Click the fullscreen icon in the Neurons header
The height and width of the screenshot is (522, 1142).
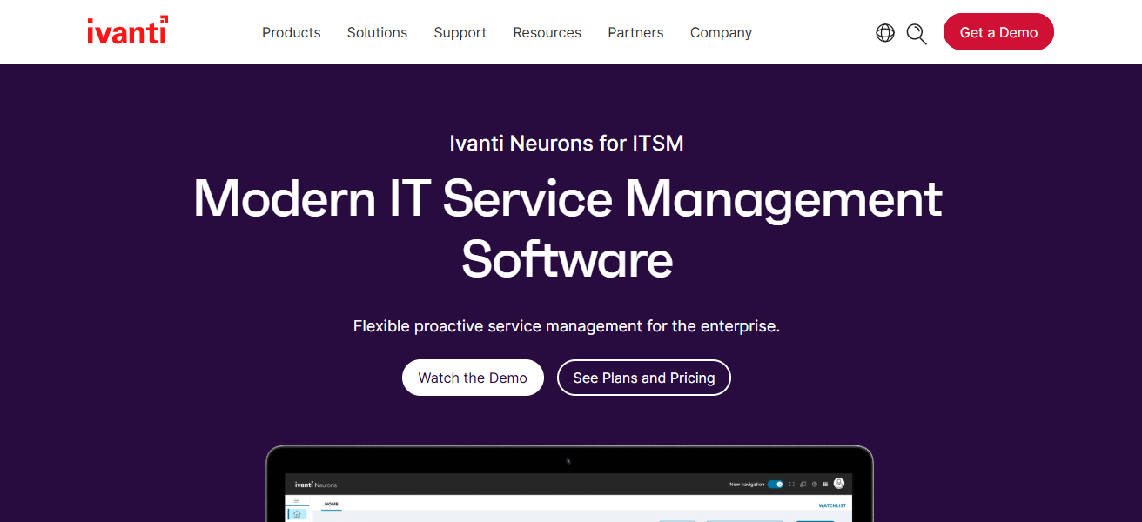tap(792, 484)
